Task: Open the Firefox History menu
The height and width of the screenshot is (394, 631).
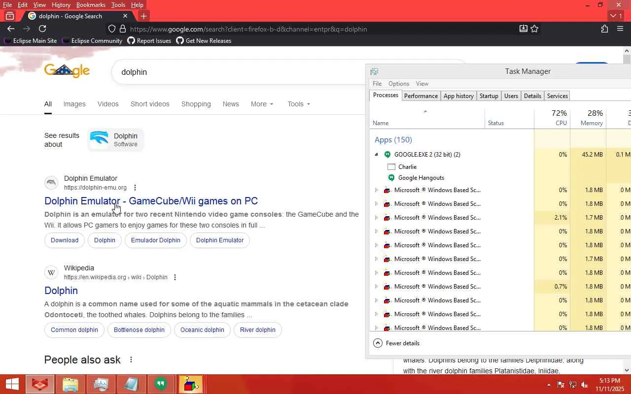Action: click(61, 5)
